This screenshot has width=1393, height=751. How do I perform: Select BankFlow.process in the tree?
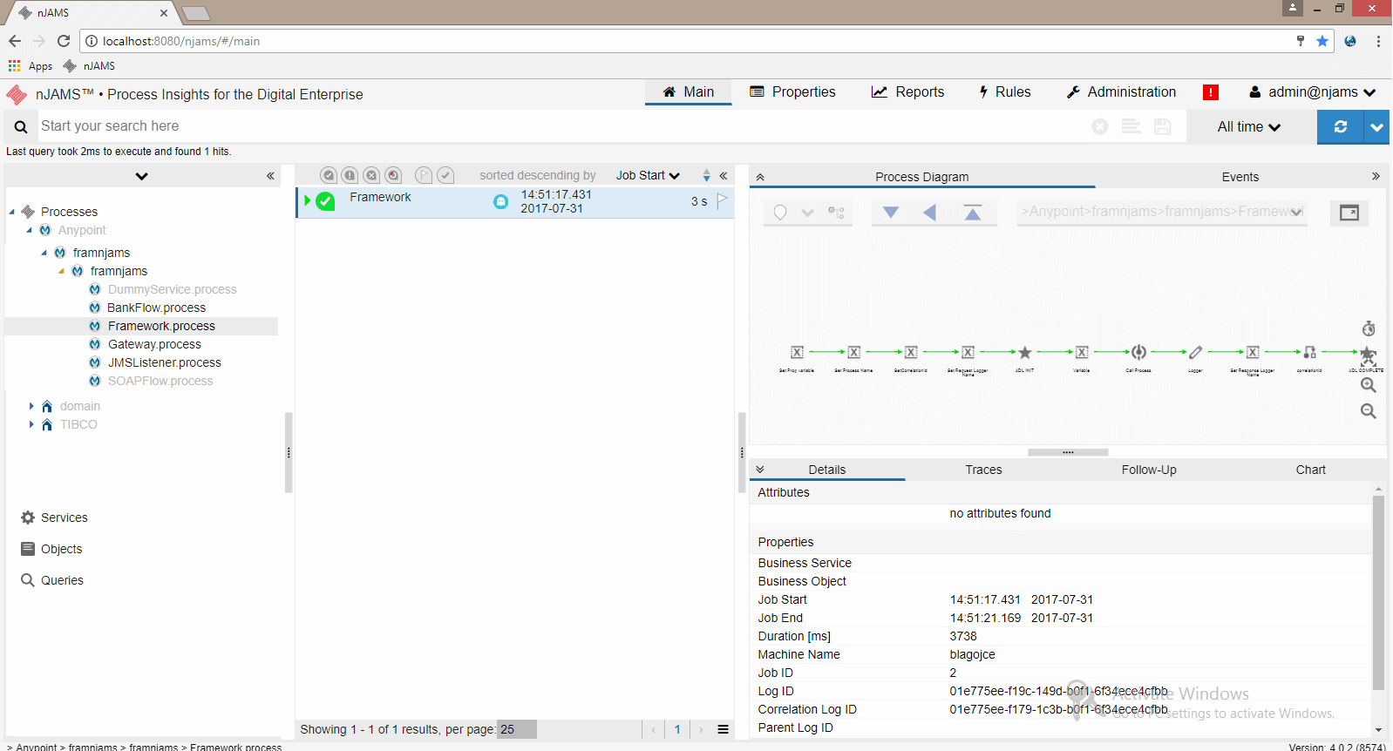tap(156, 308)
